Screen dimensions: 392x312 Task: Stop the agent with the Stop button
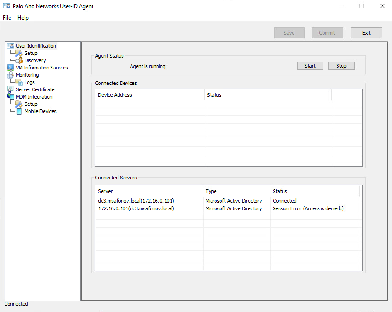[341, 66]
